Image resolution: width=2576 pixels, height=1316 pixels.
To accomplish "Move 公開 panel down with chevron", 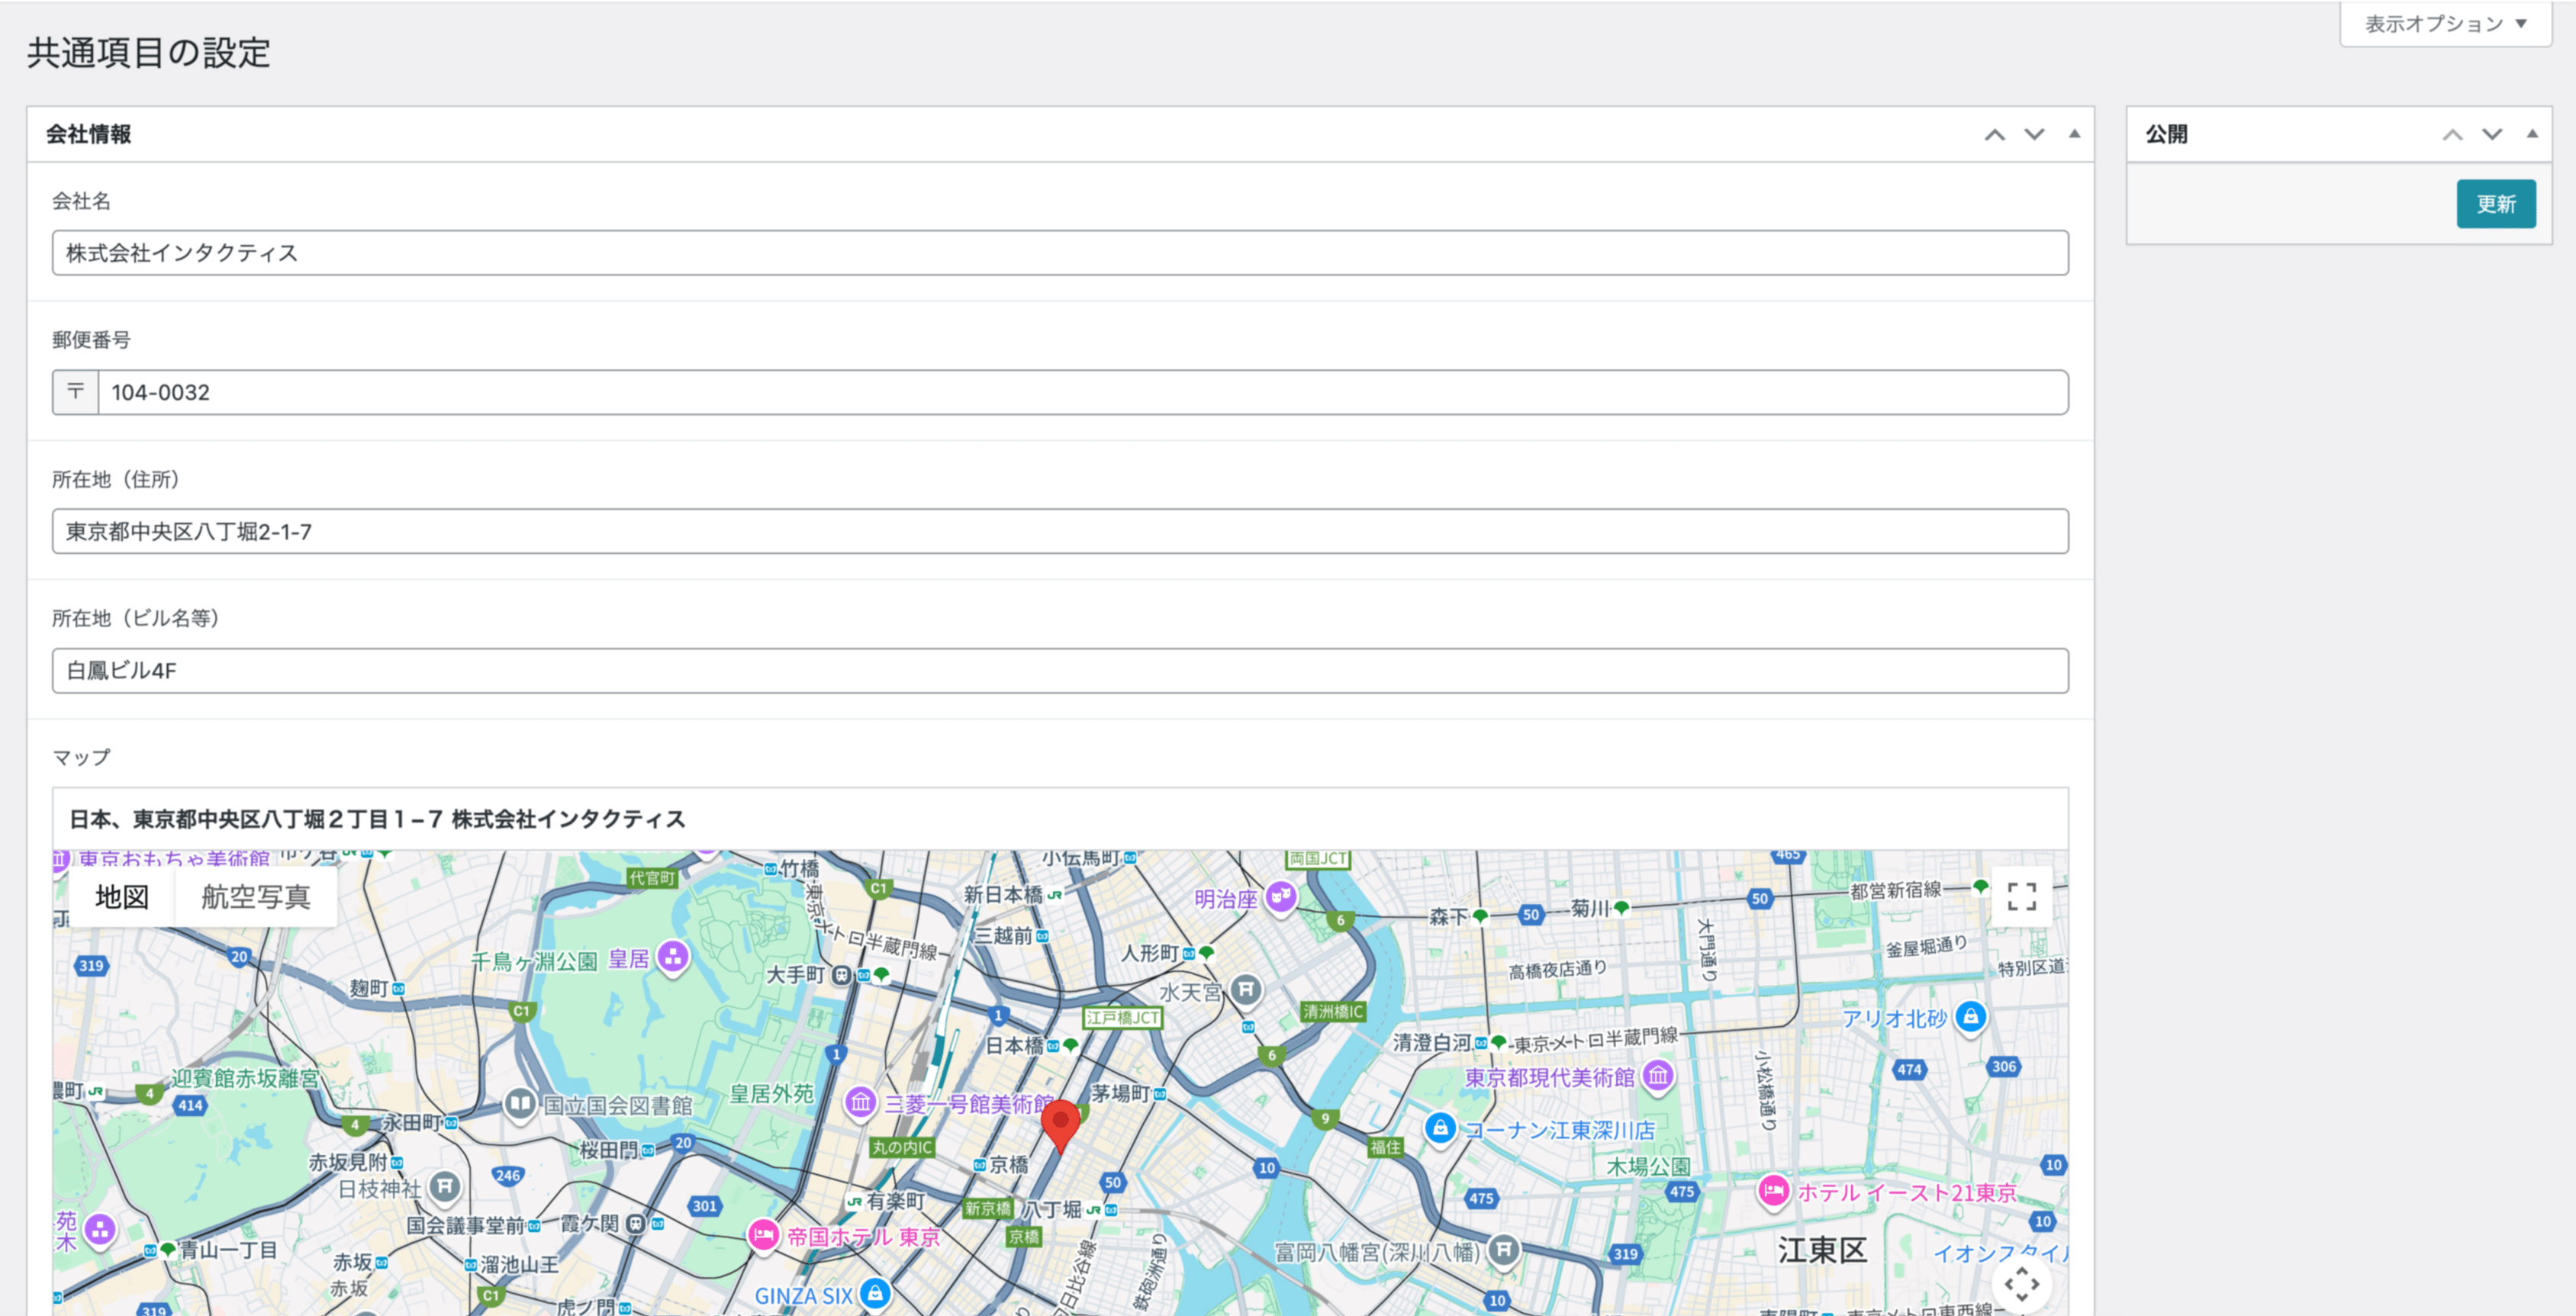I will [x=2492, y=134].
